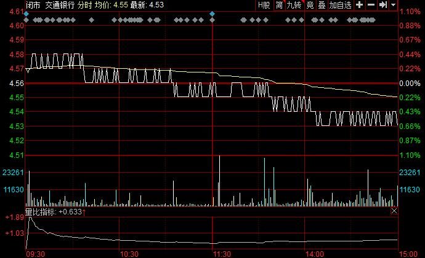Screen dimensions: 425x258
Task: Click the 4.61 price axis label
Action: [17, 11]
